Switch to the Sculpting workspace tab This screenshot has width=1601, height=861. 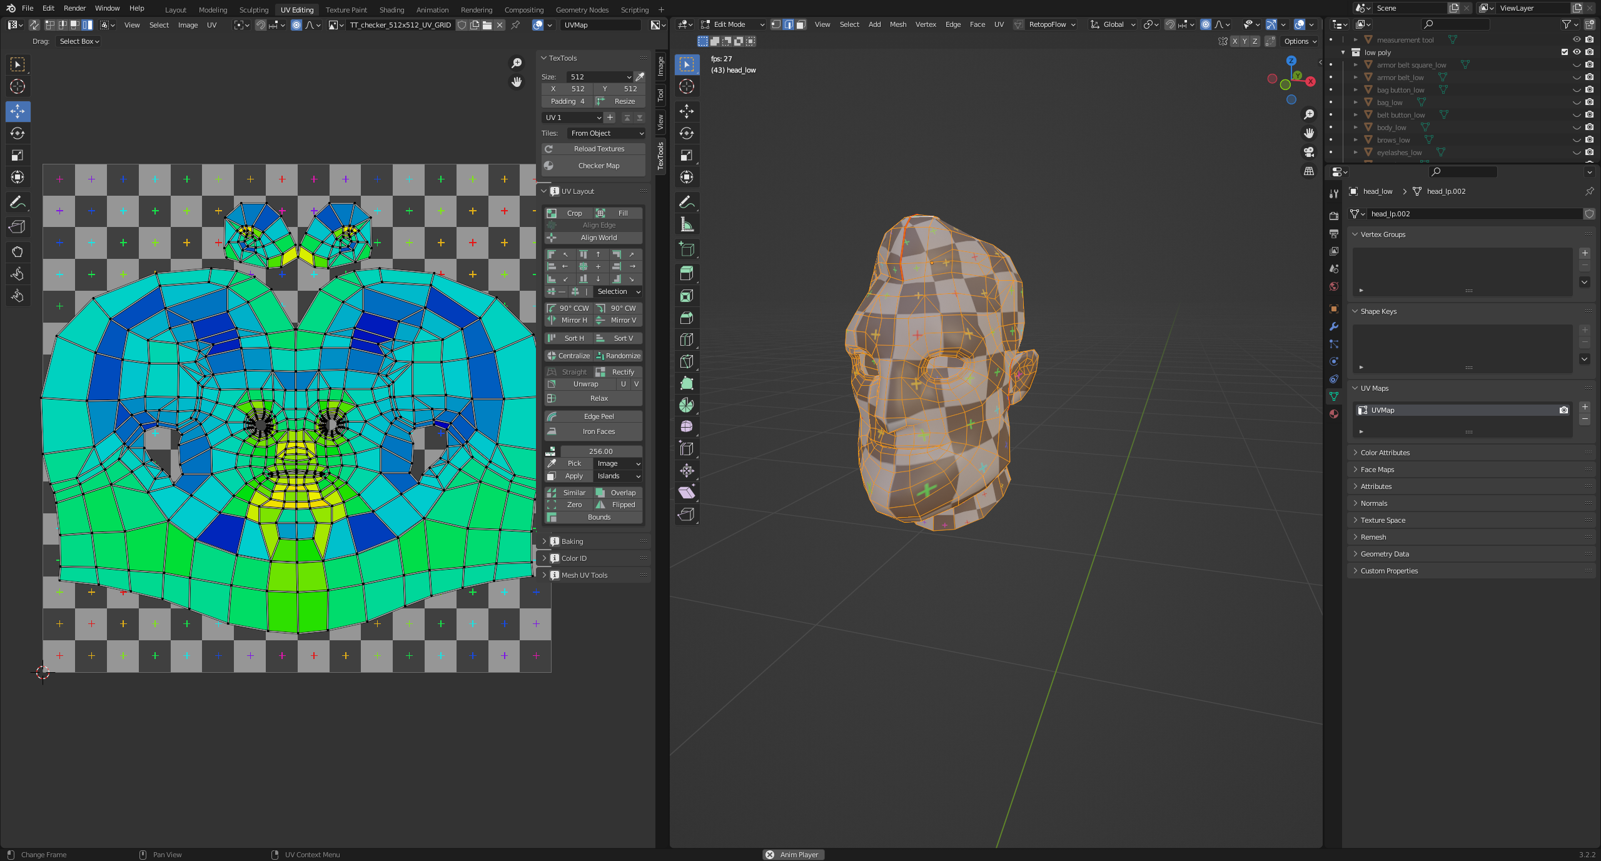(254, 10)
